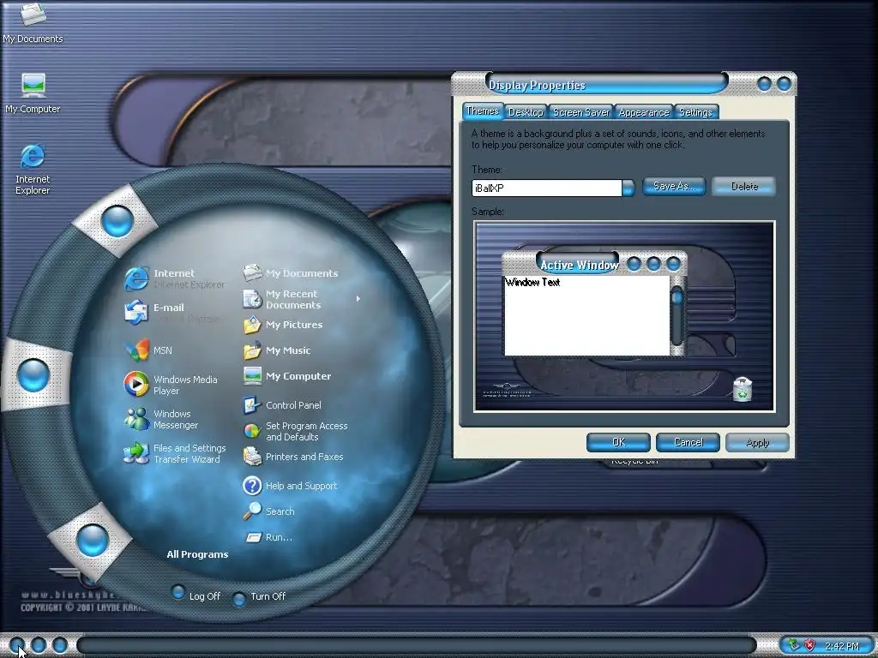
Task: Click the Apply button
Action: [758, 442]
